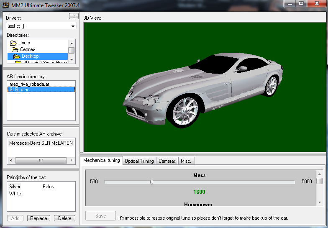Image resolution: width=328 pixels, height=228 pixels.
Task: Collapse the left panel with the arrow button
Action: pyautogui.click(x=73, y=16)
